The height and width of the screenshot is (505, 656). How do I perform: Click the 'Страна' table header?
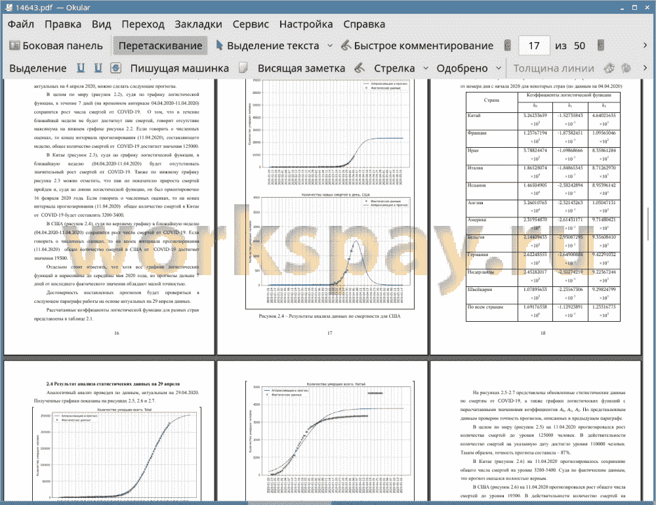pos(491,100)
